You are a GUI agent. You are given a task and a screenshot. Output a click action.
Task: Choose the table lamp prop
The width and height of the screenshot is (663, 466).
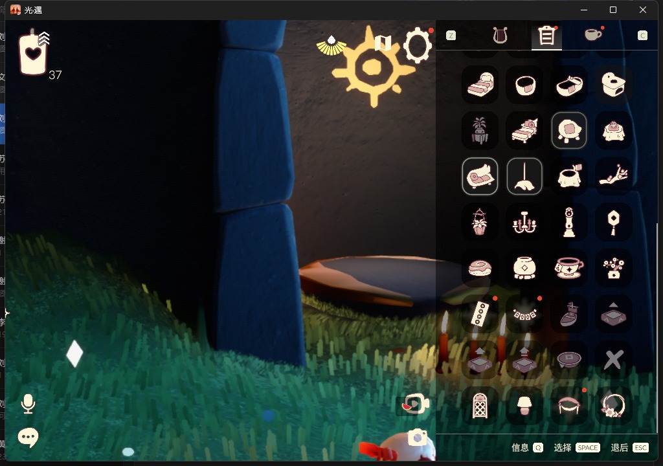pos(524,406)
